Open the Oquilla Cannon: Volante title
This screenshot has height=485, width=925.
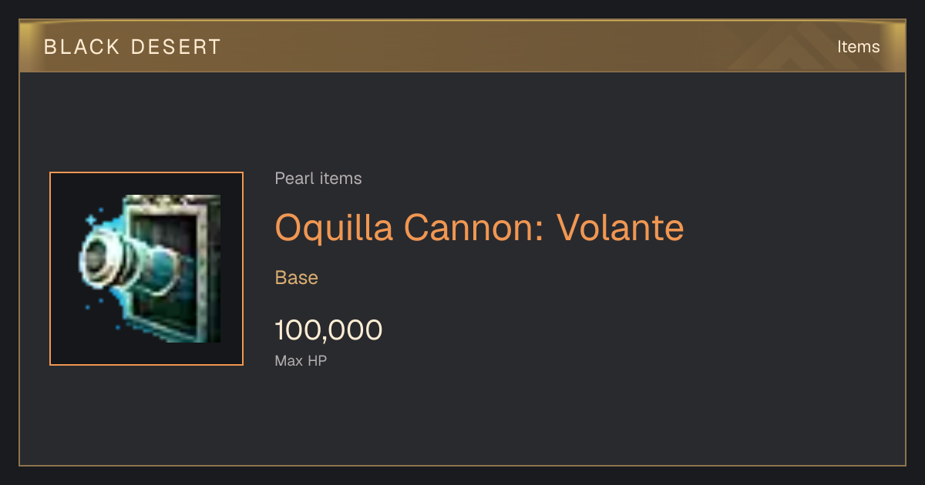point(479,227)
